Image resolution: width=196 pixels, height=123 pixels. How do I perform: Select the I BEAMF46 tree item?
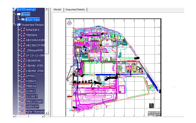pos(33,61)
